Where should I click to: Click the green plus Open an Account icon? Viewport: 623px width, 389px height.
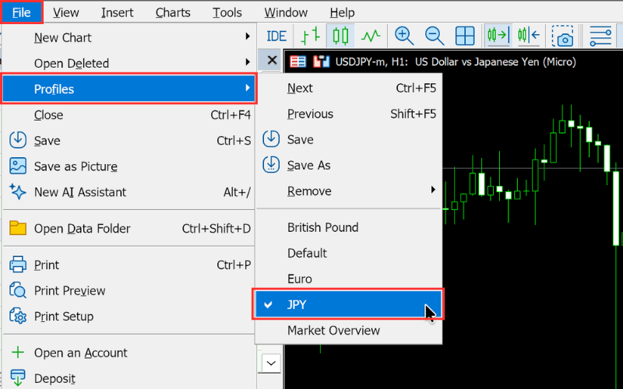point(18,352)
